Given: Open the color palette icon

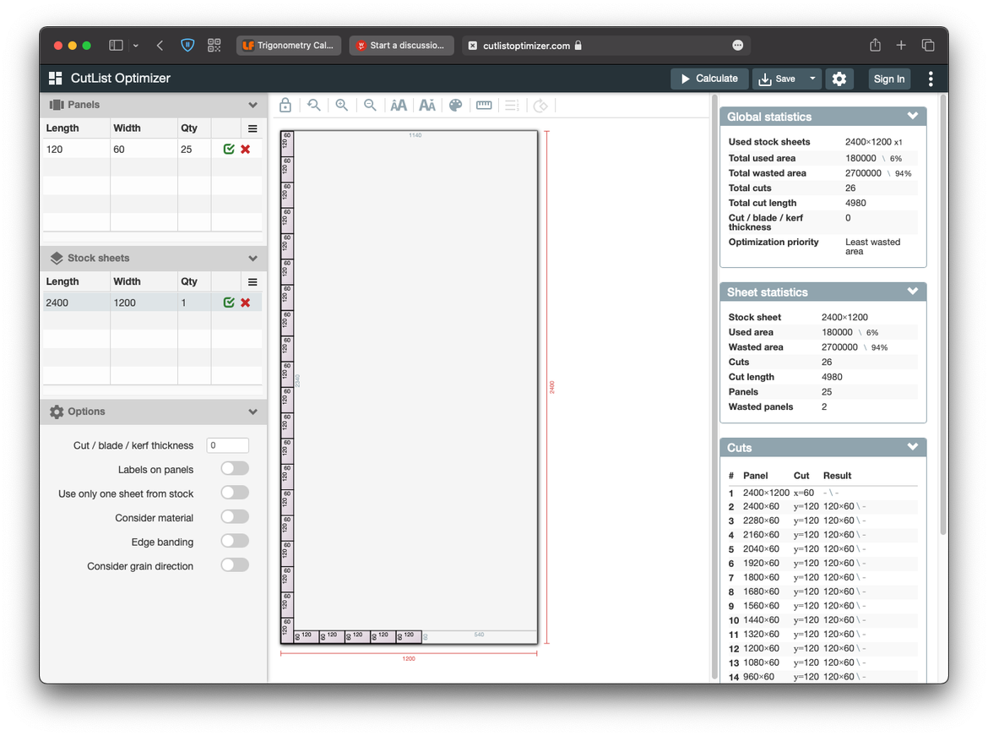Looking at the screenshot, I should pyautogui.click(x=455, y=105).
